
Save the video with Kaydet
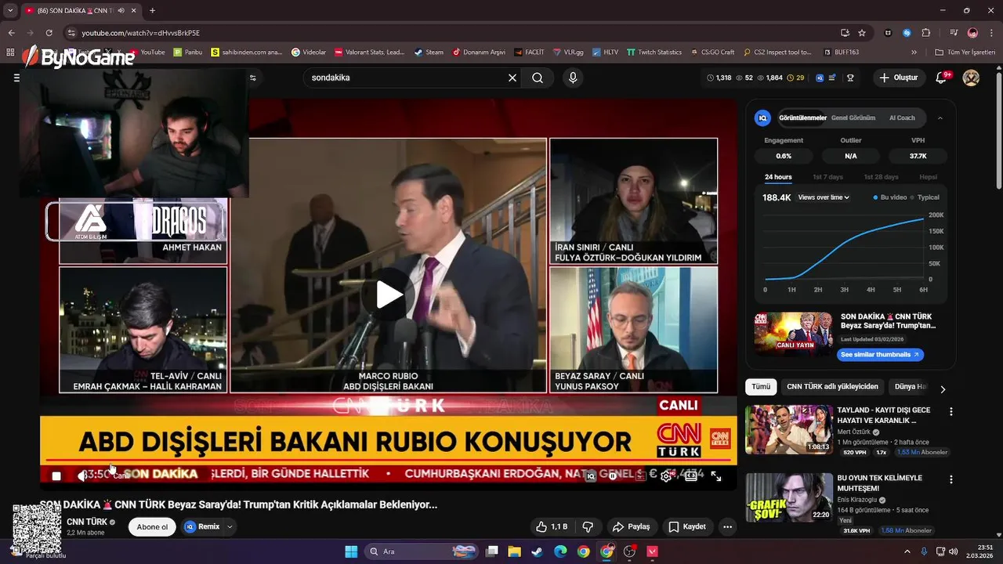(687, 526)
